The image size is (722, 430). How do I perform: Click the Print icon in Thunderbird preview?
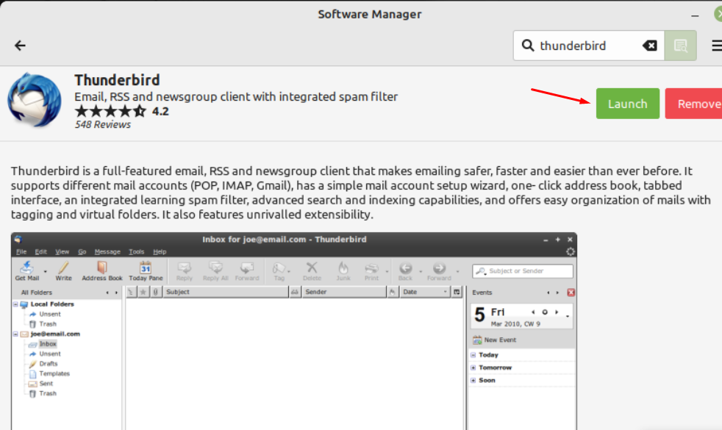pos(371,270)
